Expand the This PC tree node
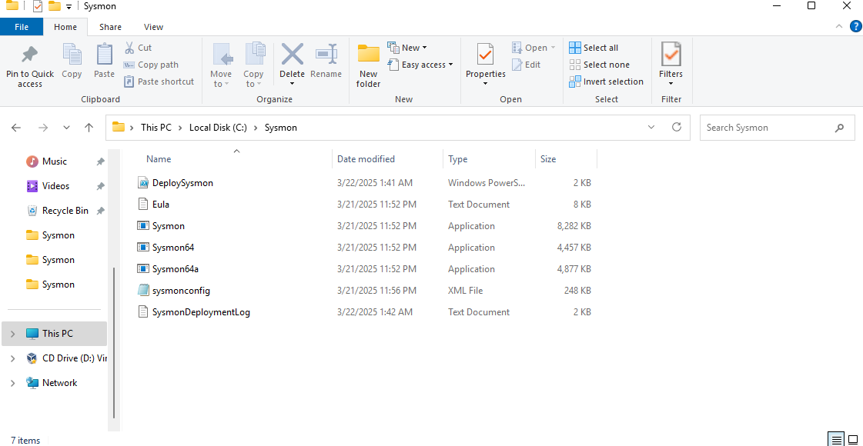The width and height of the screenshot is (863, 446). tap(13, 334)
